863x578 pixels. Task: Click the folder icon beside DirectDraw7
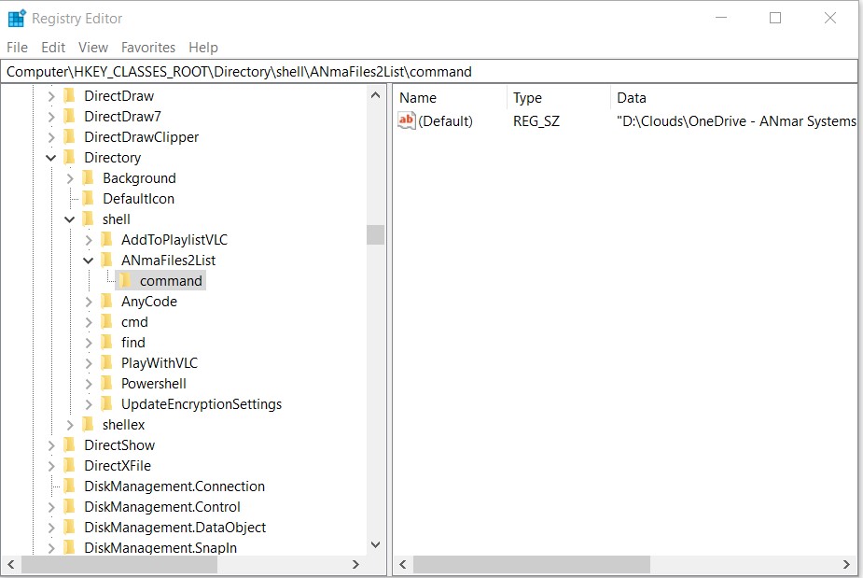[x=69, y=117]
